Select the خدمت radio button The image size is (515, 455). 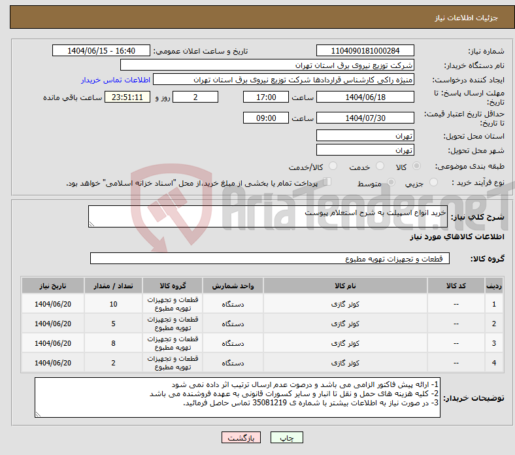point(380,166)
